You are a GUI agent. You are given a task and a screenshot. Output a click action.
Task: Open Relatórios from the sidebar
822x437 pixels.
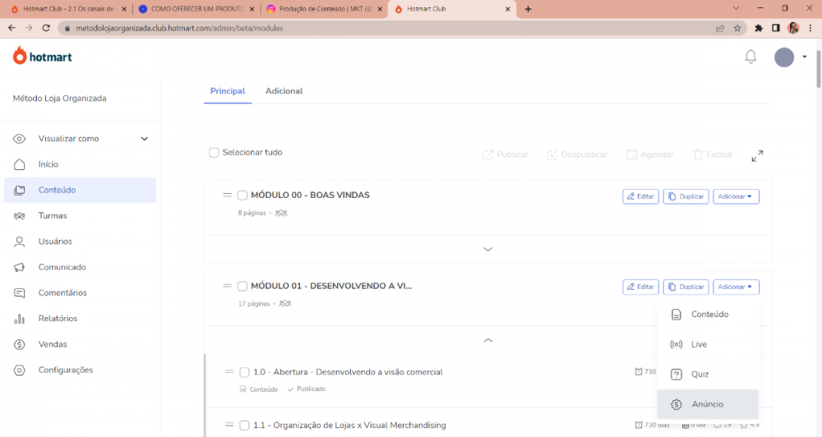pyautogui.click(x=58, y=319)
